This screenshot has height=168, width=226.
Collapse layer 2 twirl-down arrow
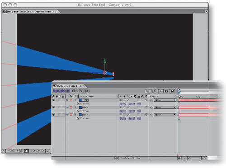coord(68,107)
